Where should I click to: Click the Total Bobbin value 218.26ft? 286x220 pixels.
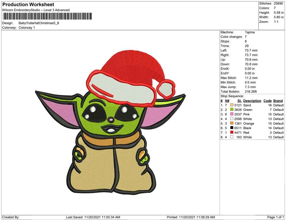tap(251, 92)
